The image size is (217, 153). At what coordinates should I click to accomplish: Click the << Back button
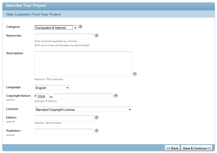tap(172, 148)
